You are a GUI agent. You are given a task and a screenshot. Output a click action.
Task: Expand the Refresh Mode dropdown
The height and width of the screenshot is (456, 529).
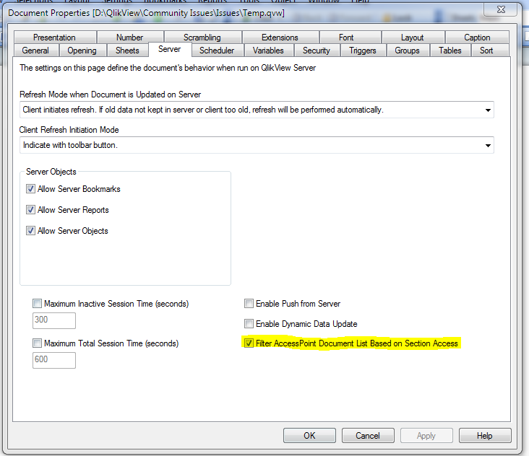pos(257,110)
